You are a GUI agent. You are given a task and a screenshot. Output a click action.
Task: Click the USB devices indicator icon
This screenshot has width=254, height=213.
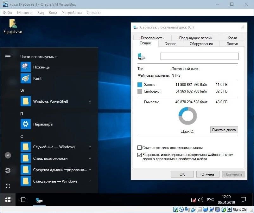[x=194, y=210]
